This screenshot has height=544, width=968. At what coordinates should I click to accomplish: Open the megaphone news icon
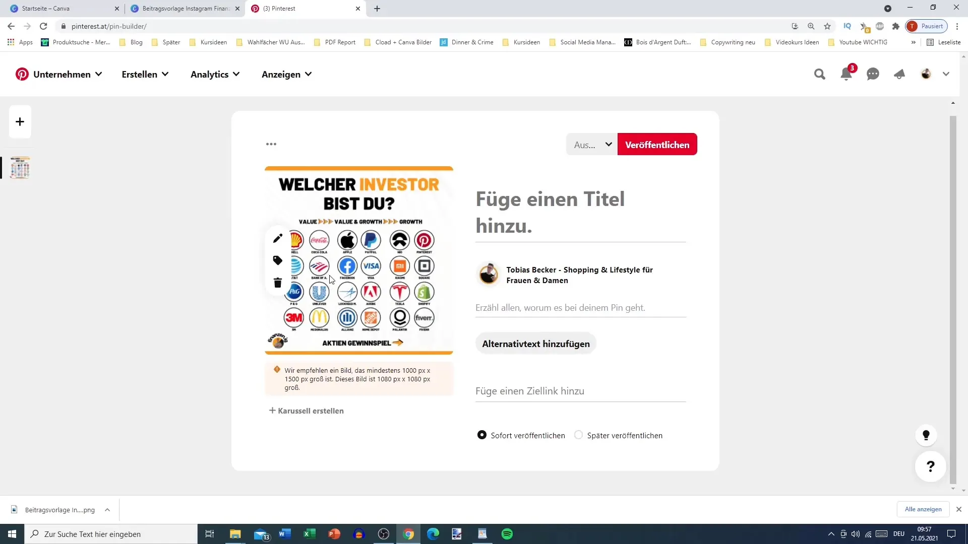[899, 75]
